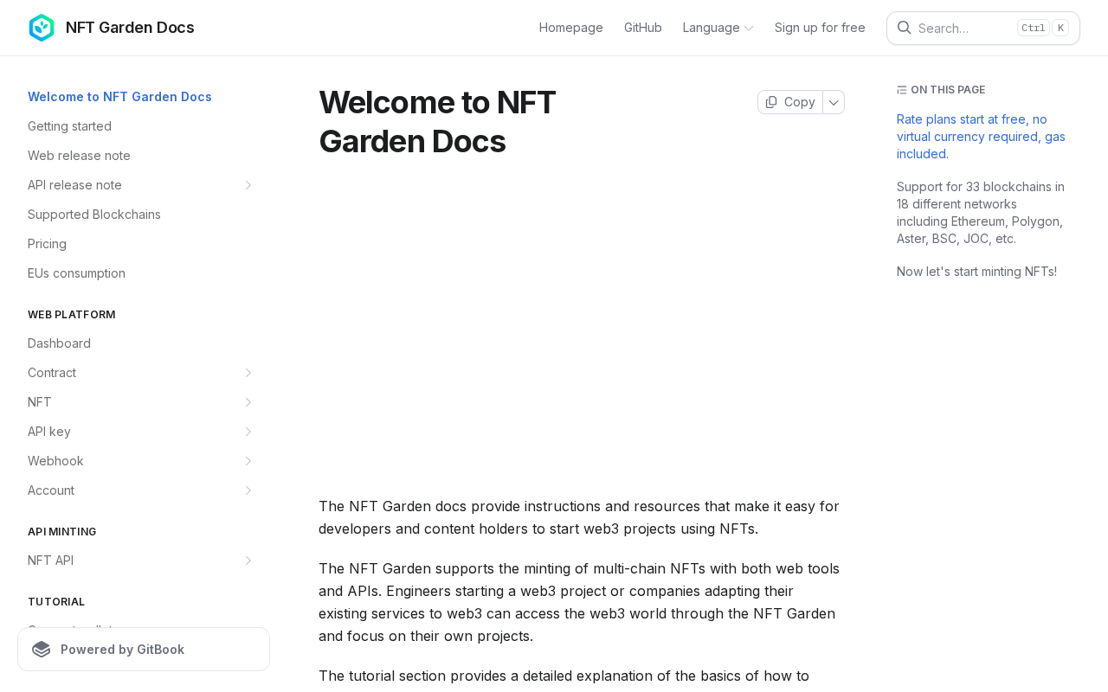Click the ON THIS PAGE list icon
Viewport: 1108px width, 692px height.
point(902,90)
